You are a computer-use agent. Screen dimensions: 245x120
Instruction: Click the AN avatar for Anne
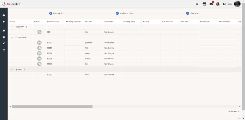(39, 53)
